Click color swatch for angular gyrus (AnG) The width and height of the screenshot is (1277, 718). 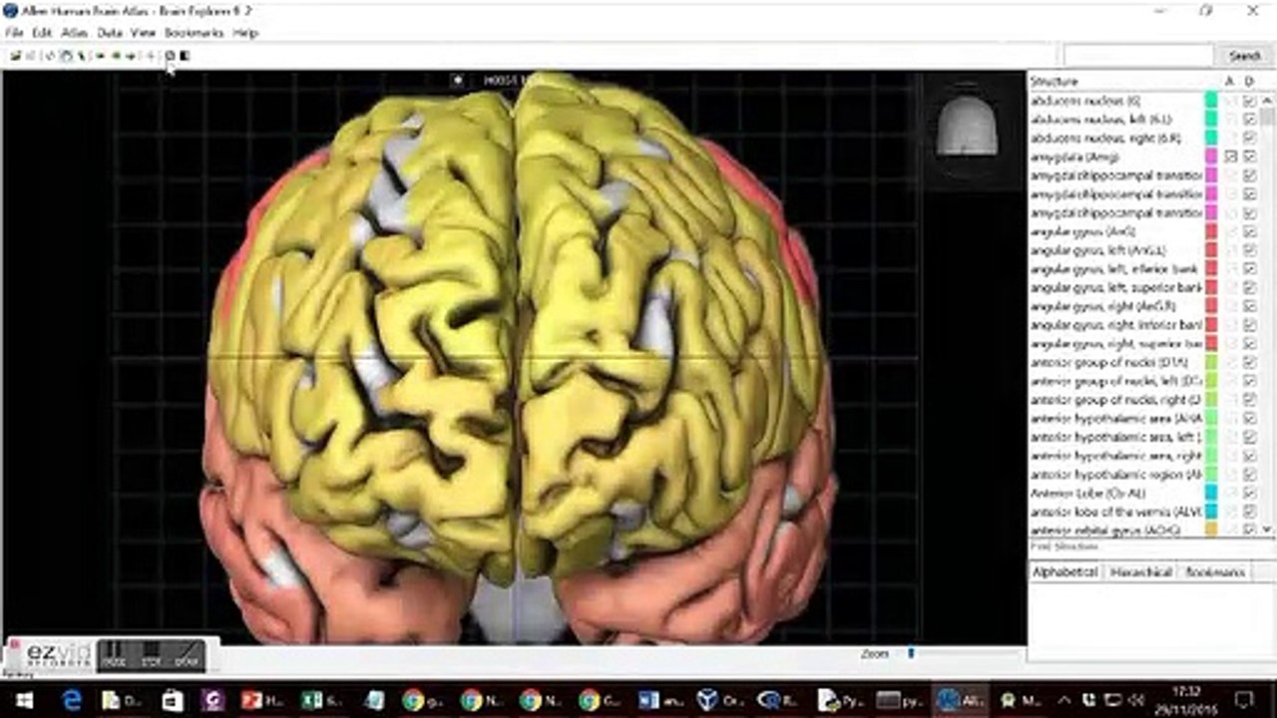tap(1211, 231)
